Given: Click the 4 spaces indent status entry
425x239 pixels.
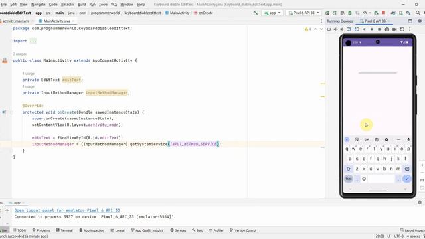Looking at the screenshot, I should click(x=413, y=236).
